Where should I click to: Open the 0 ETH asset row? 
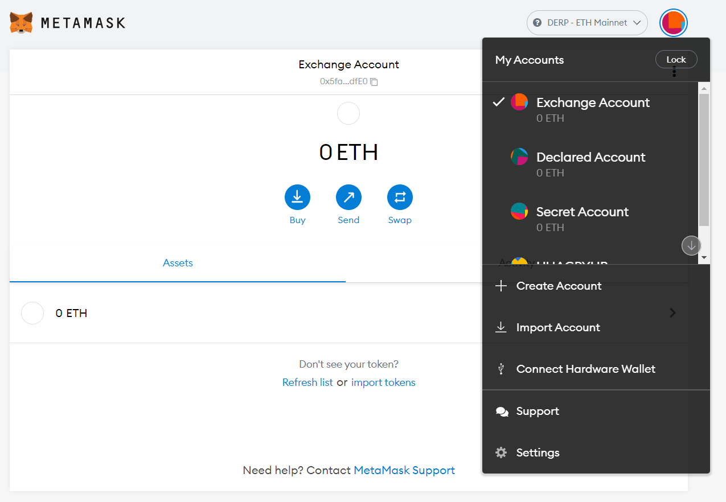tap(348, 313)
